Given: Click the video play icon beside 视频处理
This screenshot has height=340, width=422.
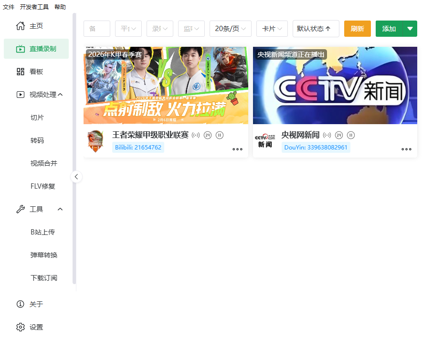Looking at the screenshot, I should point(21,95).
